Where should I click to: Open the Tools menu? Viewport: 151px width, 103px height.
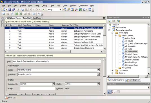click(65, 6)
